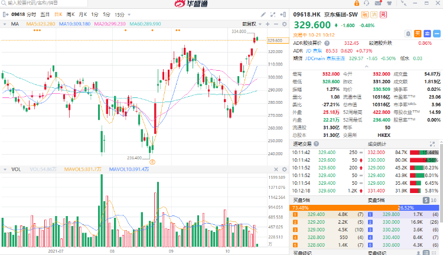443x255 pixels.
Task: Select the 1分 chart period
Action: (x=95, y=14)
